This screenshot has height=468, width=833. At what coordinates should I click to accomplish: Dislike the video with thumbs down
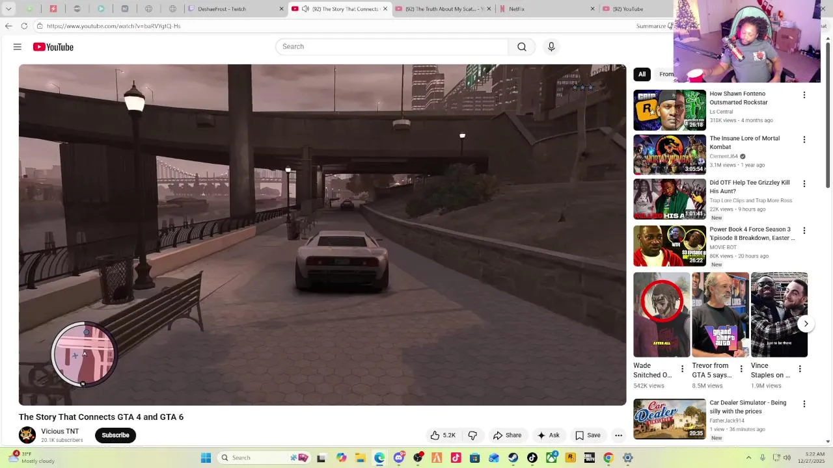[x=473, y=435]
